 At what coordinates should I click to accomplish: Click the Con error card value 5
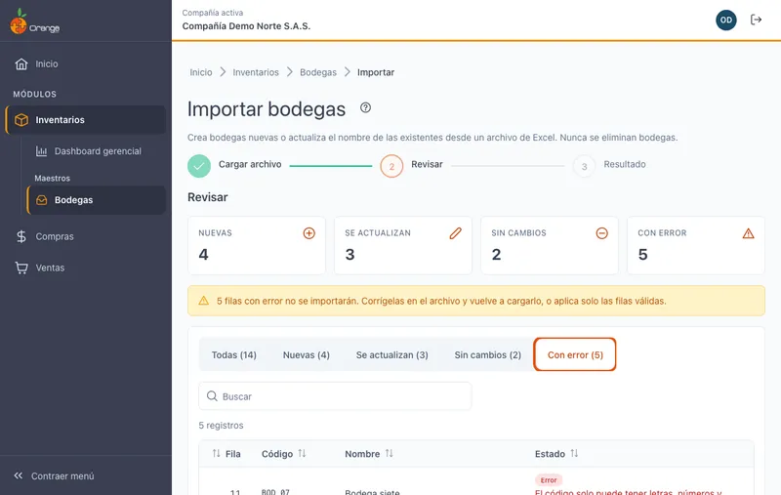[642, 255]
